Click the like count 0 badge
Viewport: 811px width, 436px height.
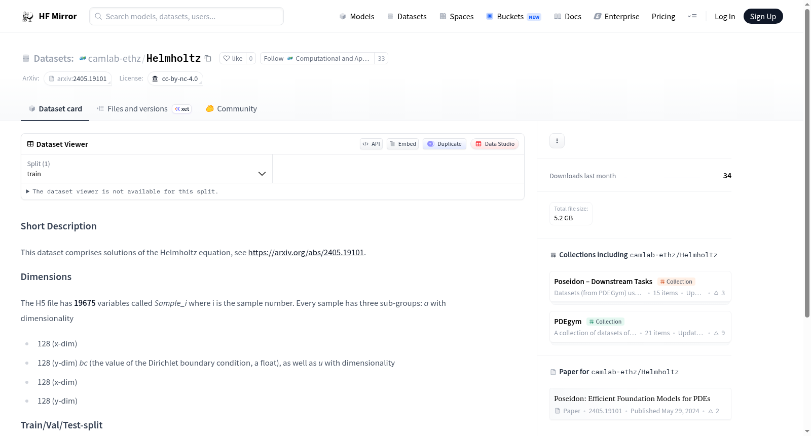point(251,58)
